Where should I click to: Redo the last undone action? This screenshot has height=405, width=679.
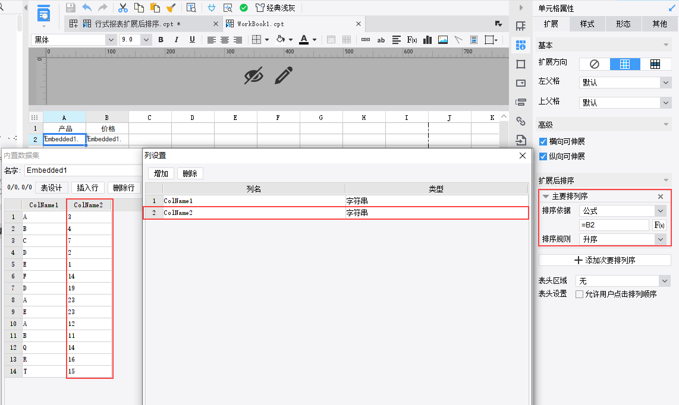103,8
